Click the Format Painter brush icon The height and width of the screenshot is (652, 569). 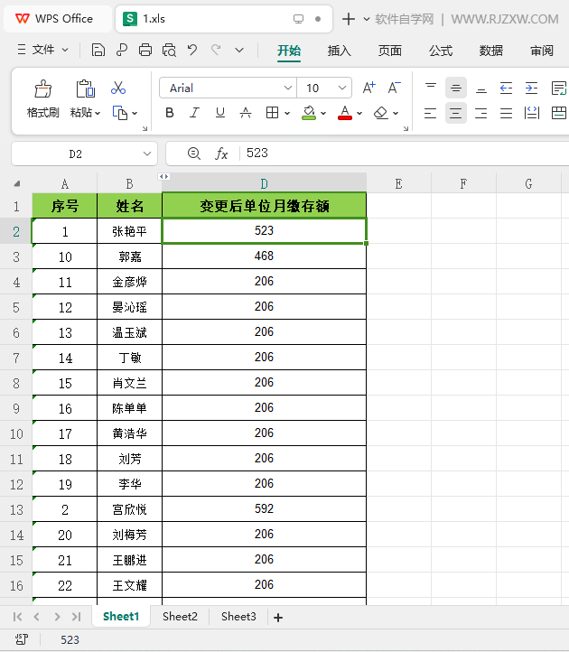(42, 88)
